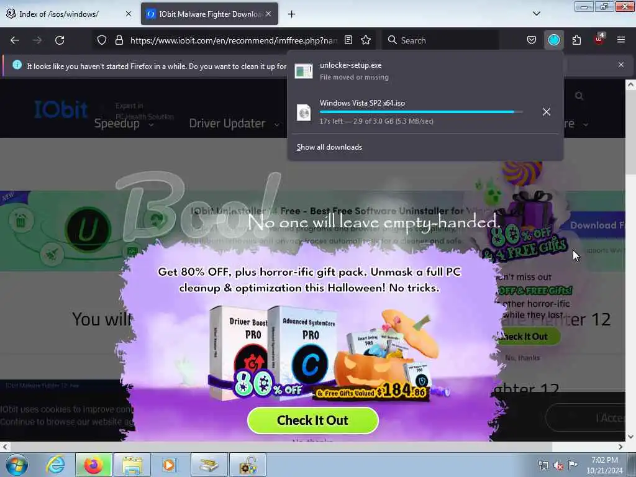Image resolution: width=636 pixels, height=477 pixels.
Task: Go back to the previous page
Action: (15, 40)
